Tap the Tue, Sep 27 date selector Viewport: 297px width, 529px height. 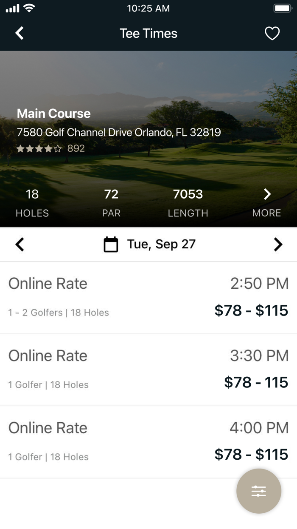coord(160,244)
